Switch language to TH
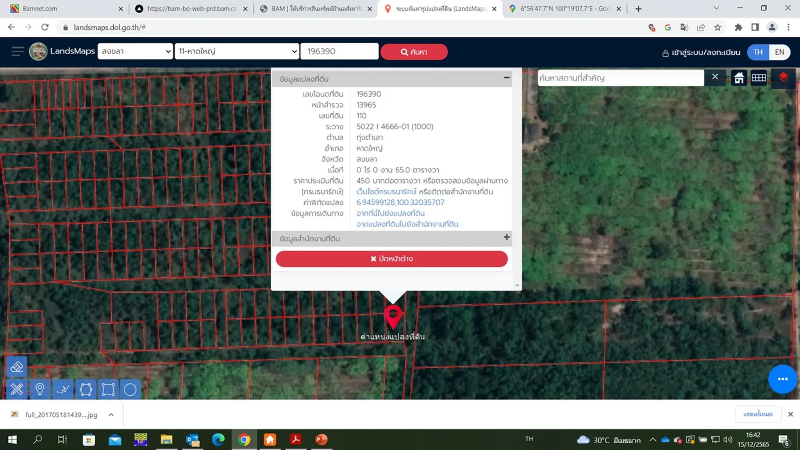Viewport: 800px width, 450px height. pyautogui.click(x=758, y=52)
